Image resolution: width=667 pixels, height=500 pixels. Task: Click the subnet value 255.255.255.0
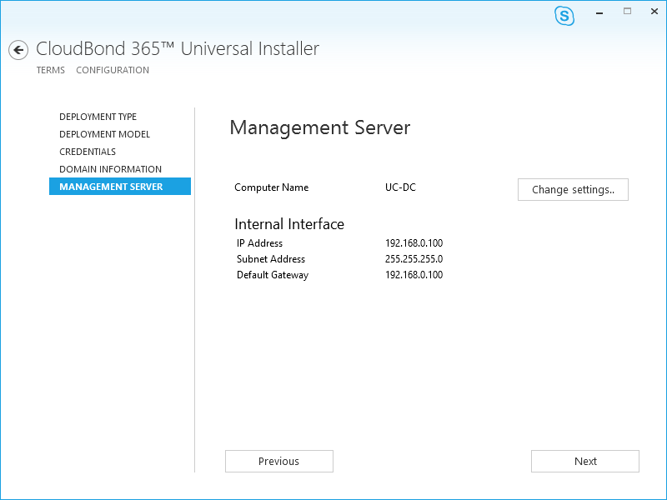coord(414,259)
